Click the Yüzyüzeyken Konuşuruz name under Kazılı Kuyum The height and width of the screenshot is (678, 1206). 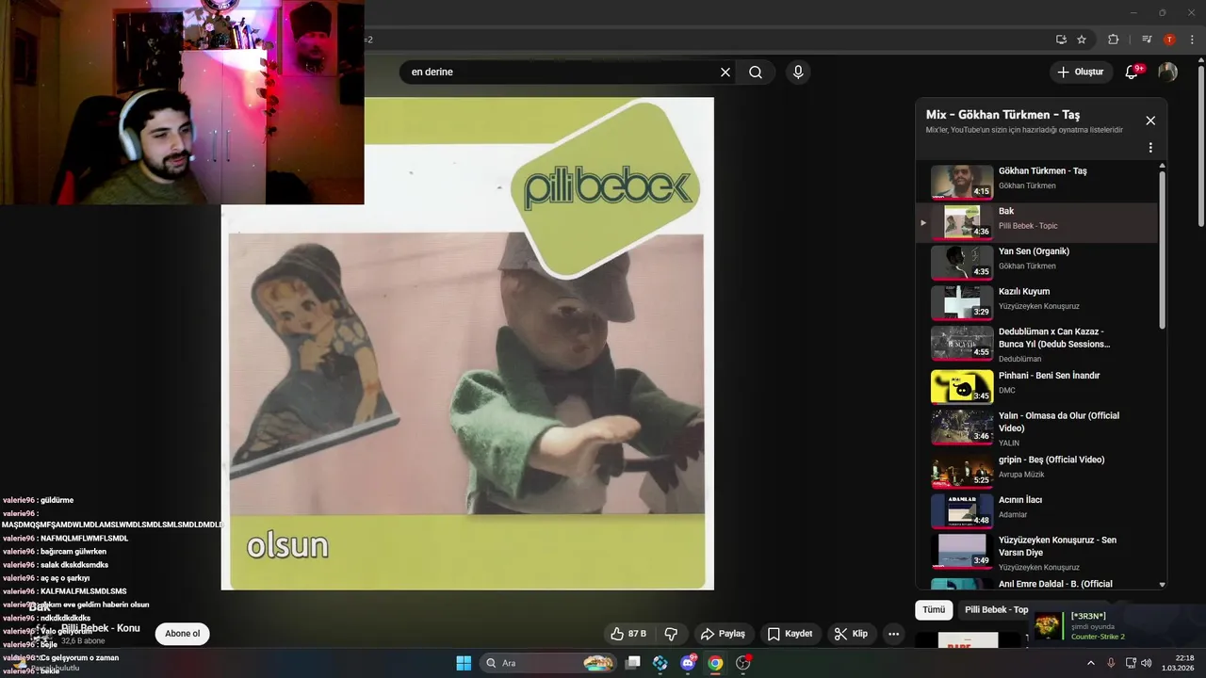coord(1039,306)
